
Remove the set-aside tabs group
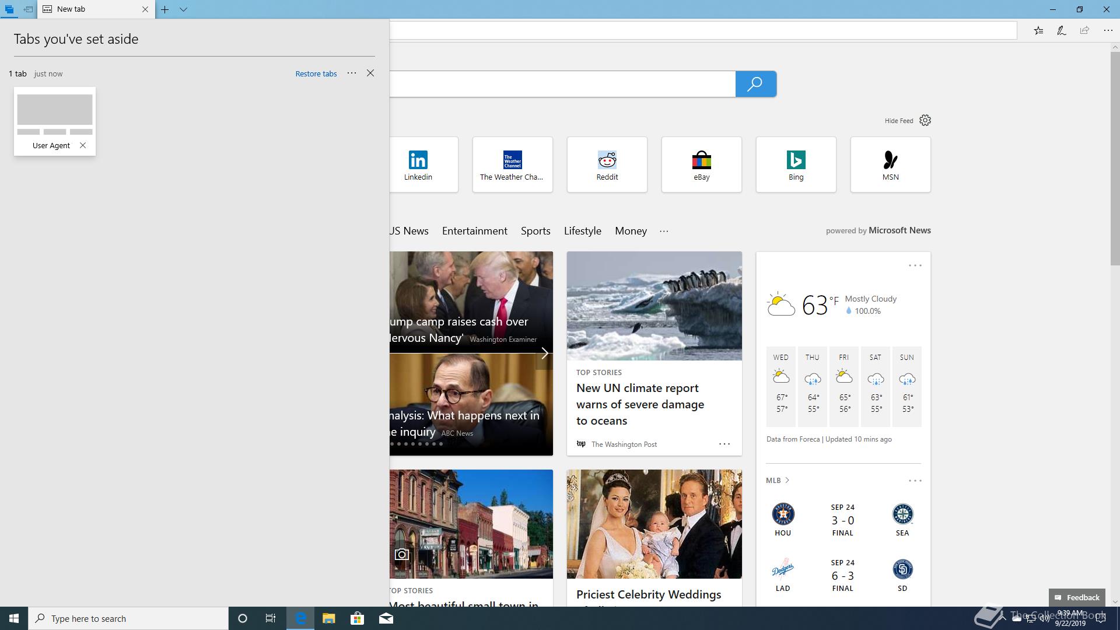(370, 73)
